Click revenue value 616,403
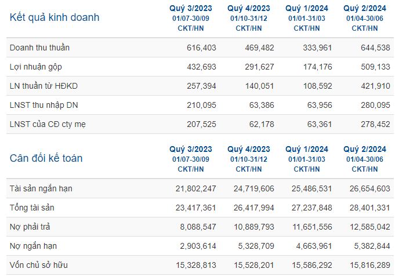Image resolution: width=395 pixels, height=276 pixels. (x=201, y=48)
